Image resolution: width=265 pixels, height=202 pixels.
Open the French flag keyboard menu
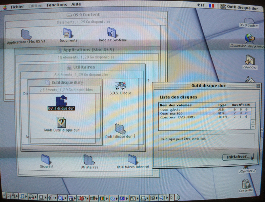(x=211, y=6)
